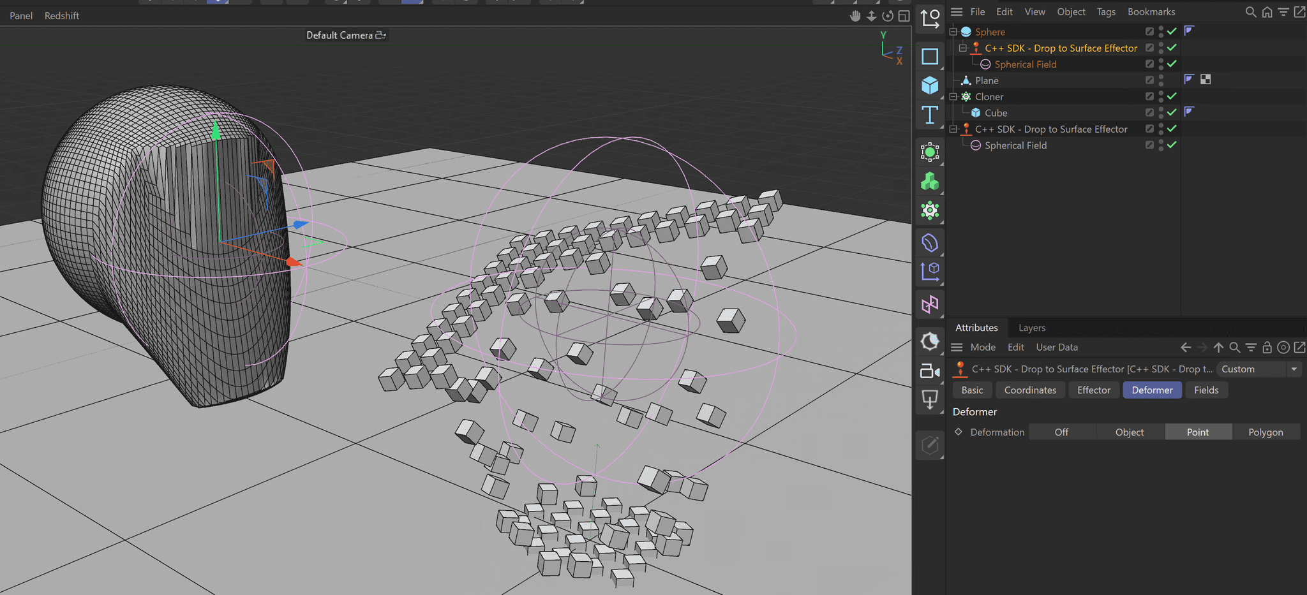
Task: Open the Attributes hamburger menu
Action: (957, 348)
